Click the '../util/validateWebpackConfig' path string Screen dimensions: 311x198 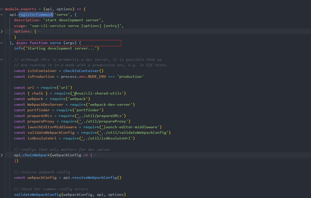point(134,132)
